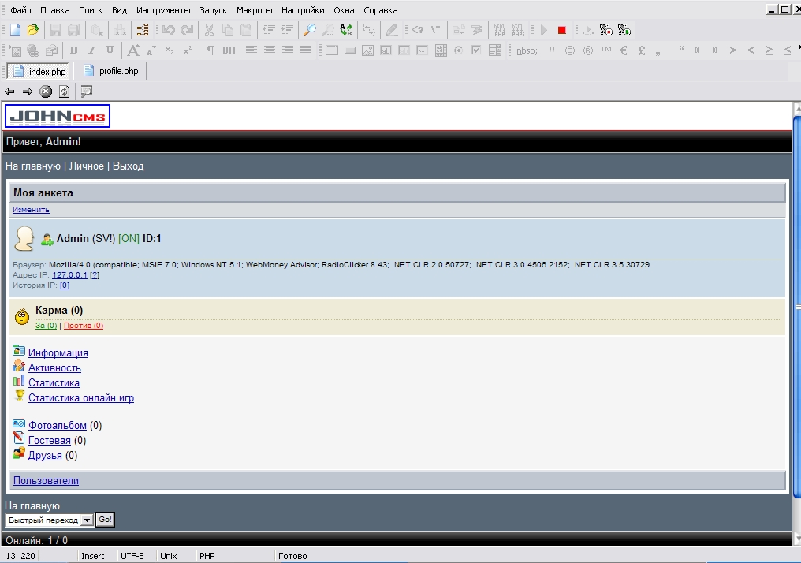This screenshot has height=563, width=801.
Task: Click the paragraph mark icon
Action: click(x=210, y=50)
